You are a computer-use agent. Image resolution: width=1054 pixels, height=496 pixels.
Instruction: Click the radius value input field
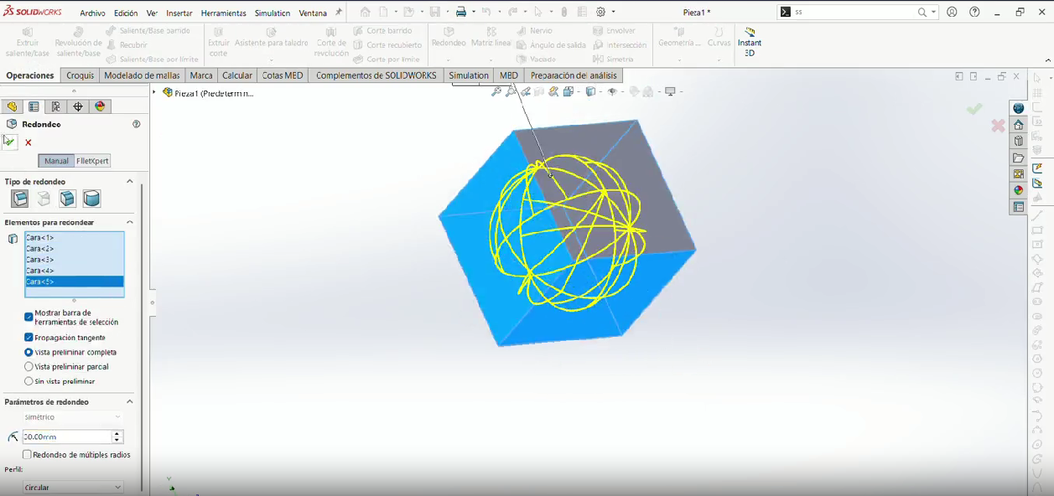66,437
